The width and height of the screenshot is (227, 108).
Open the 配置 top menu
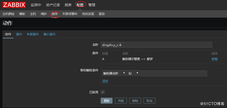click(80, 5)
